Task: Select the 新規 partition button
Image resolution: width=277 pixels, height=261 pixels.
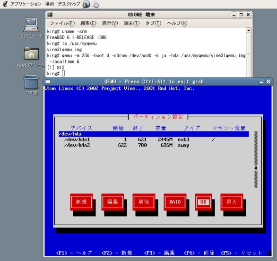Action: click(81, 202)
